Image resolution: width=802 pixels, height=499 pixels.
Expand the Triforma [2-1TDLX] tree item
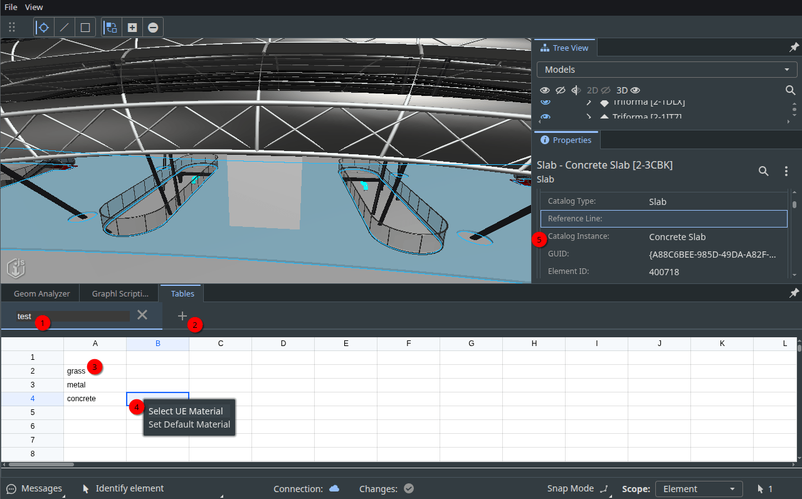[x=588, y=102]
